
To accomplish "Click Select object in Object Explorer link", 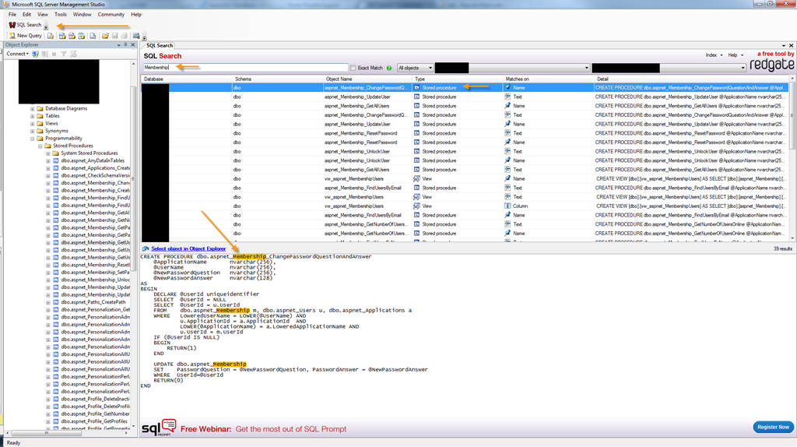I will pos(188,248).
